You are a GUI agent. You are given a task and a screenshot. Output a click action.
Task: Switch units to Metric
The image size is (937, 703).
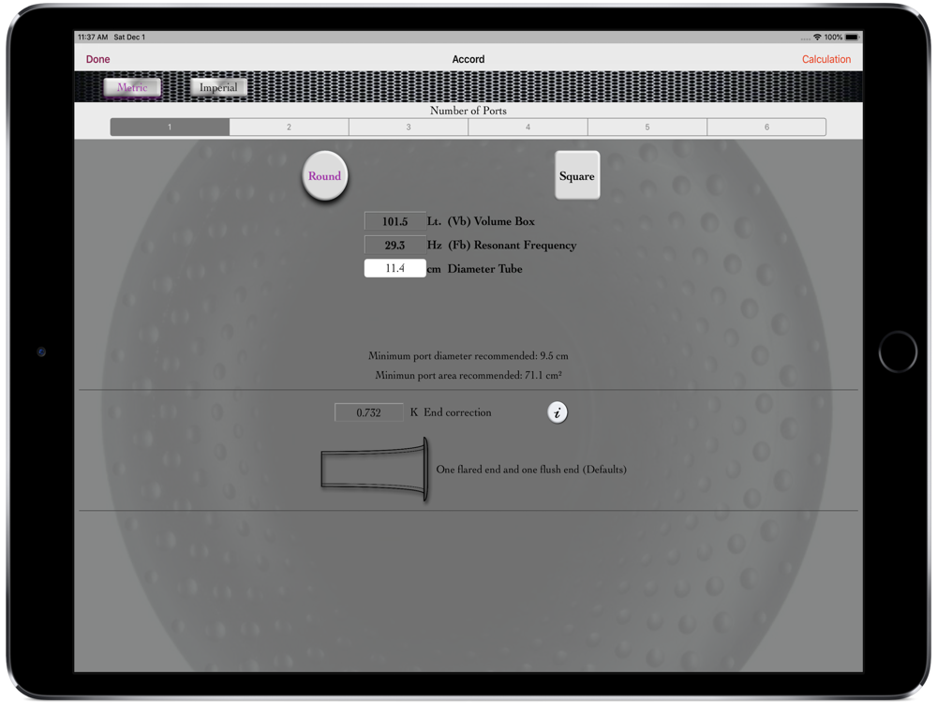coord(132,87)
